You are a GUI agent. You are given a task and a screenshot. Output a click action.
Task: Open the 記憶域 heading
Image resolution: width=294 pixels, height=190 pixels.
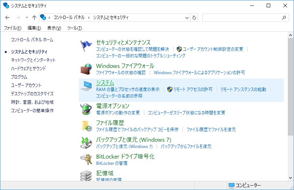tap(105, 173)
